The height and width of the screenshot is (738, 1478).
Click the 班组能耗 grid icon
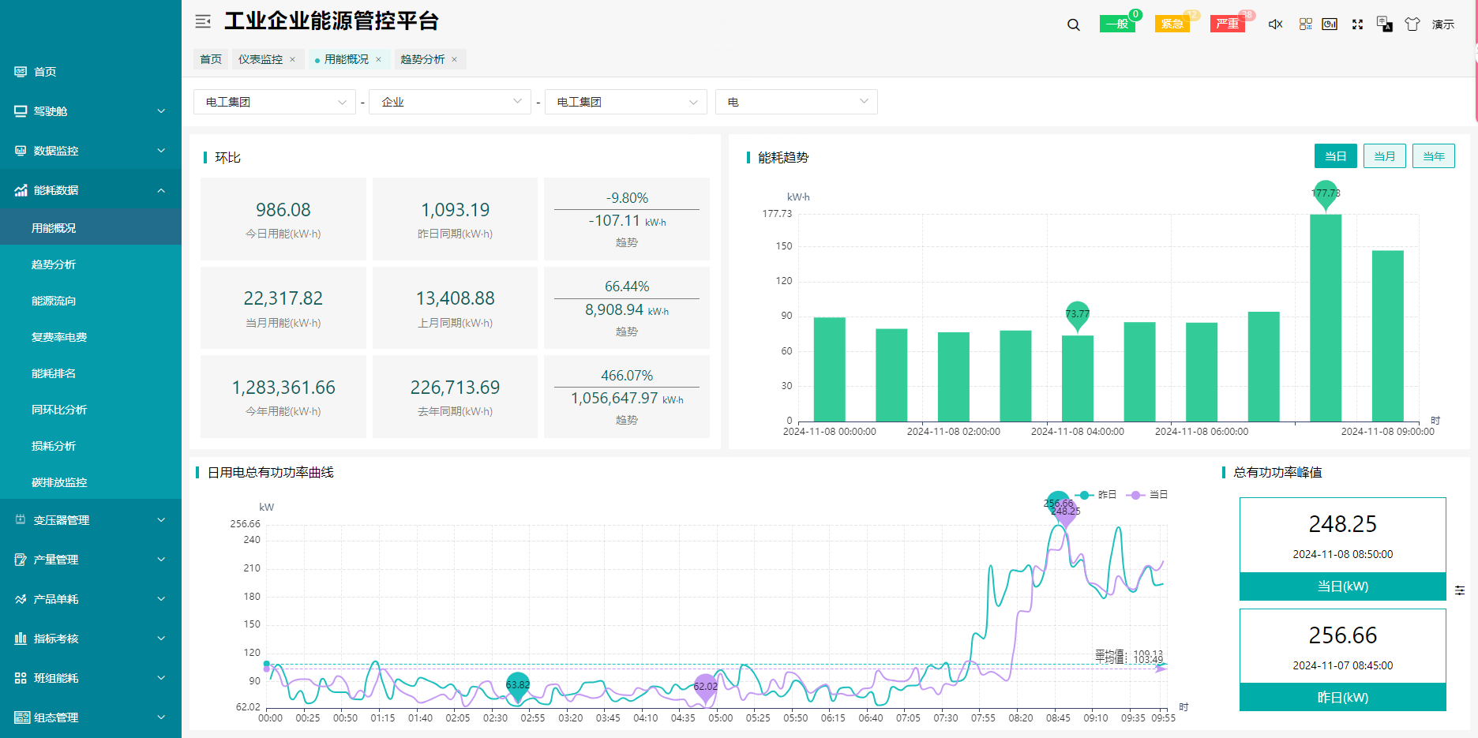tap(21, 678)
